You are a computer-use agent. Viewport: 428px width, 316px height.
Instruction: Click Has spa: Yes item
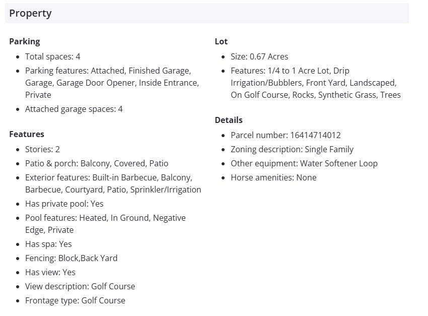[x=48, y=244]
